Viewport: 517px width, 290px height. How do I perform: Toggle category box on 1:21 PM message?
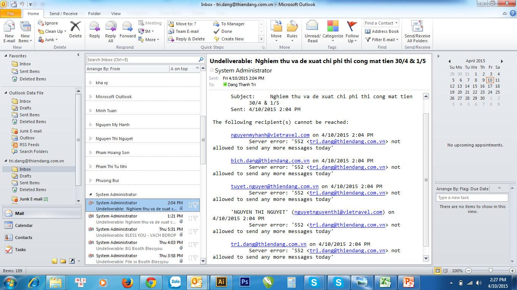pyautogui.click(x=190, y=218)
